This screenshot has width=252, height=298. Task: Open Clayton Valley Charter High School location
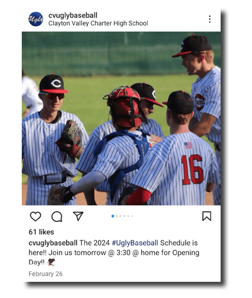[x=98, y=23]
